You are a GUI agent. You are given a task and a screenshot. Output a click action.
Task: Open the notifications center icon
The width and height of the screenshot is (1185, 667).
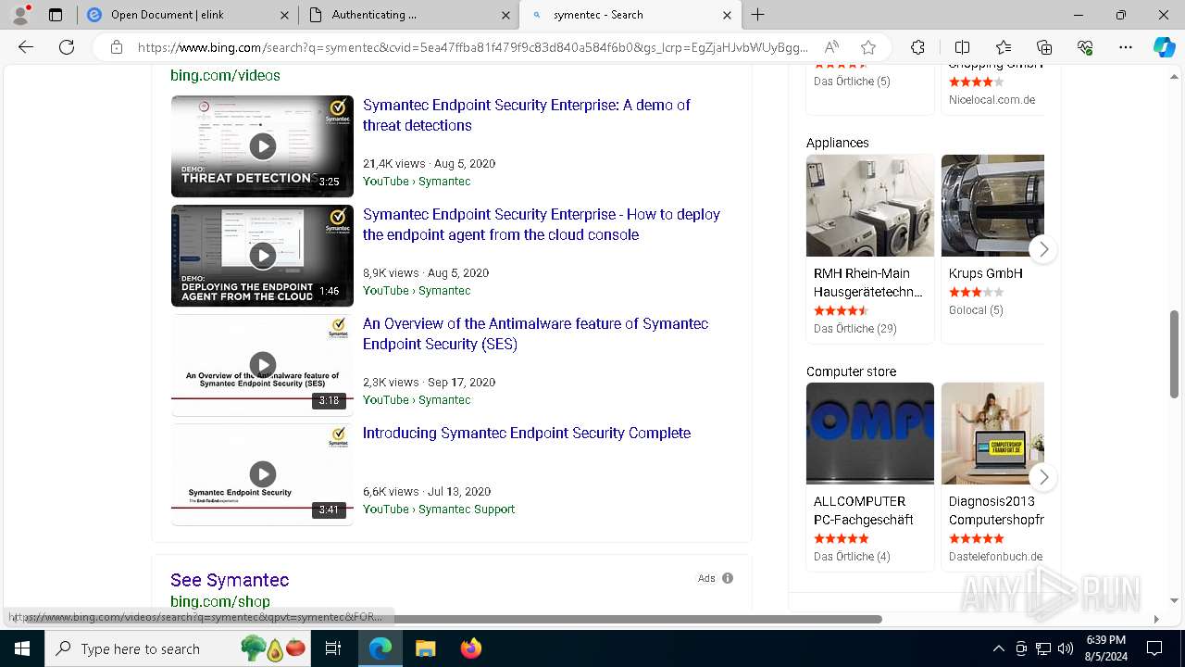(x=1154, y=648)
